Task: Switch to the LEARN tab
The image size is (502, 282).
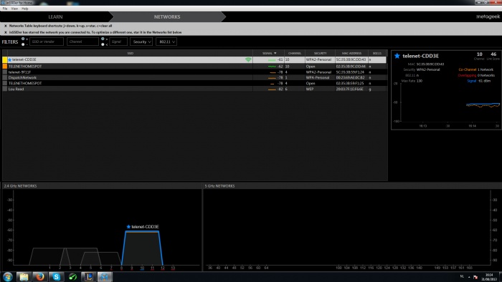Action: pyautogui.click(x=55, y=16)
